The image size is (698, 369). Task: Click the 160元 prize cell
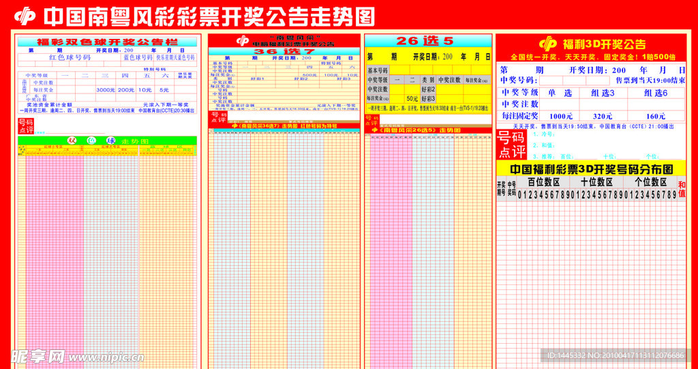656,117
